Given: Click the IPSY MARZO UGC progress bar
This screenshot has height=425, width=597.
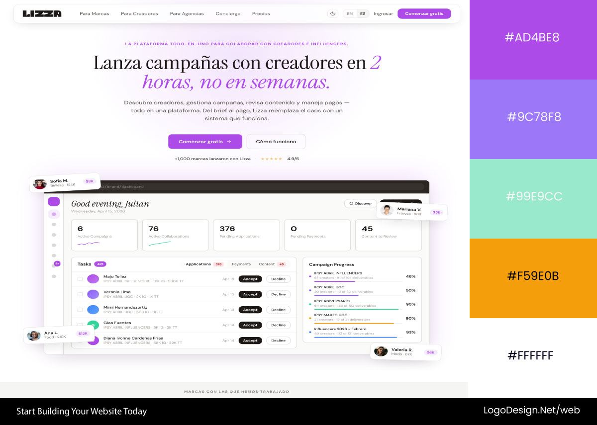Looking at the screenshot, I should tap(358, 323).
